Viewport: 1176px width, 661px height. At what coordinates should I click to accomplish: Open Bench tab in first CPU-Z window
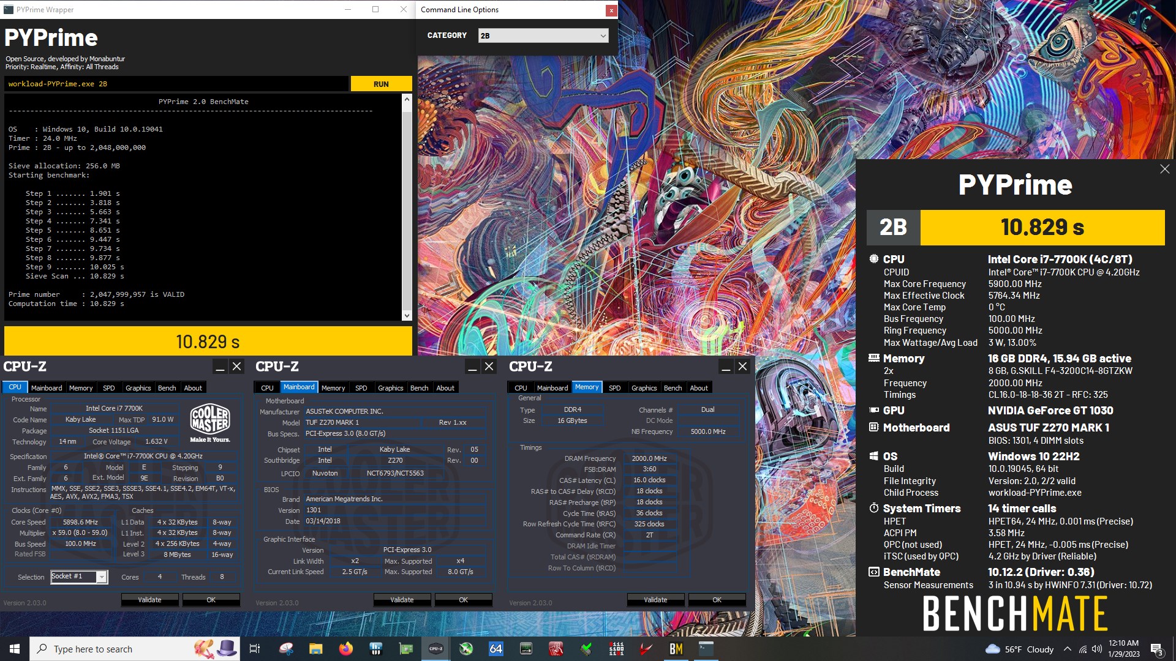click(x=167, y=388)
